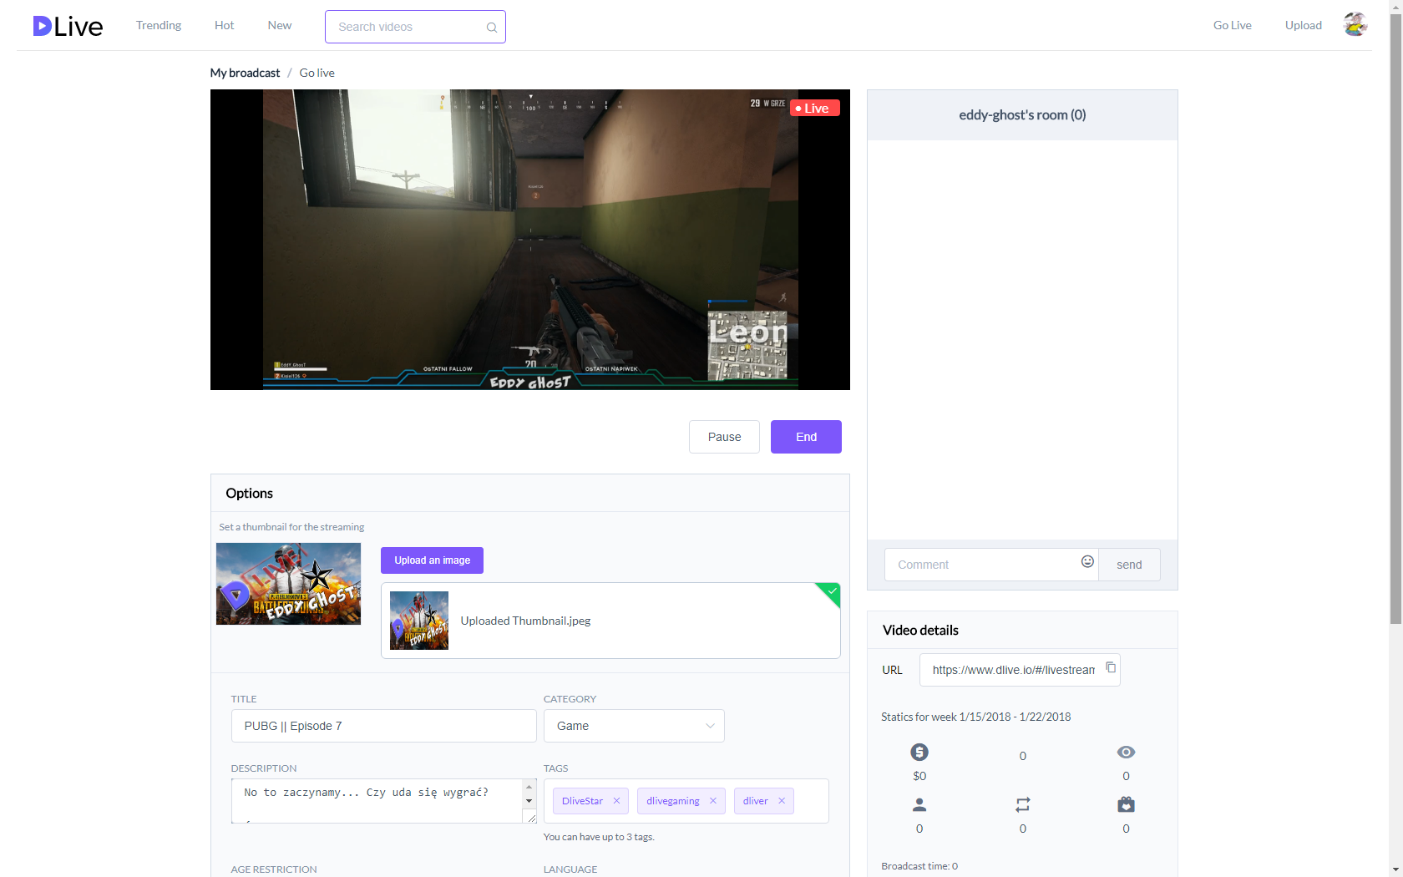Click the dollar earnings icon
Viewport: 1403px width, 877px height.
tap(919, 752)
